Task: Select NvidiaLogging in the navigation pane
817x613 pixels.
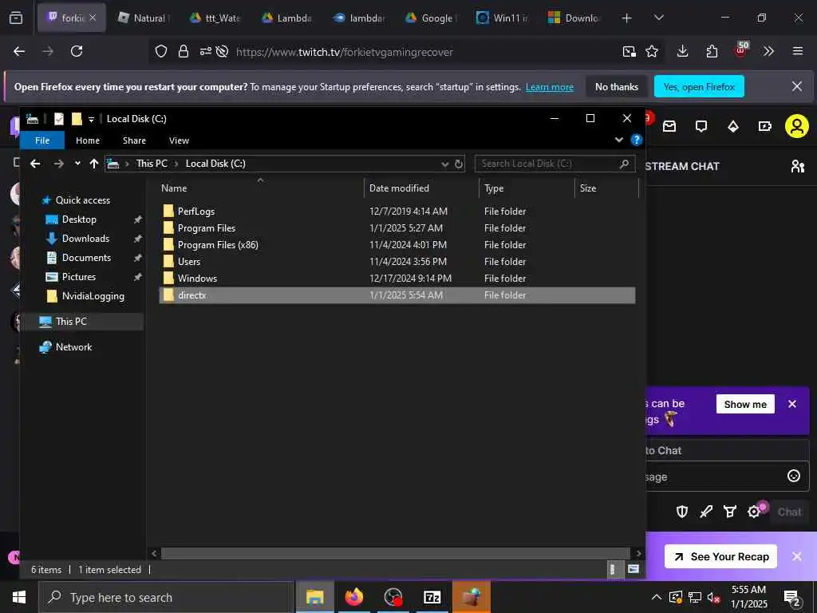Action: click(93, 296)
